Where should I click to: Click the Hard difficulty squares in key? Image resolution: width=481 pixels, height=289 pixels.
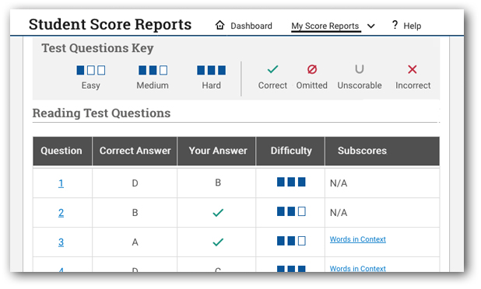(x=212, y=70)
